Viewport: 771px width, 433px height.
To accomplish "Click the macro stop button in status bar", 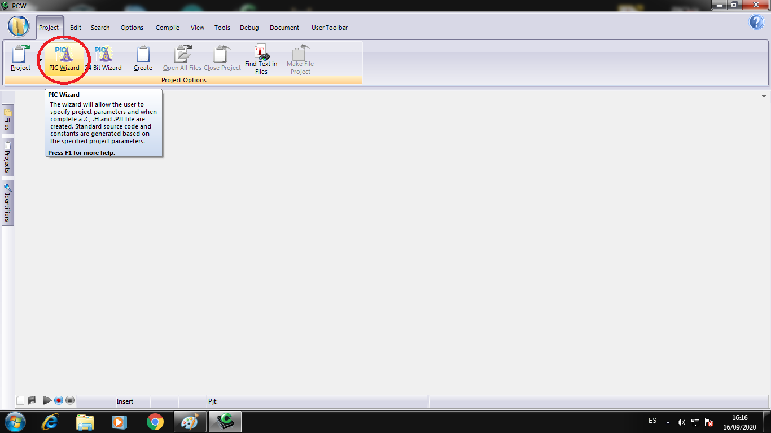I will pos(70,400).
